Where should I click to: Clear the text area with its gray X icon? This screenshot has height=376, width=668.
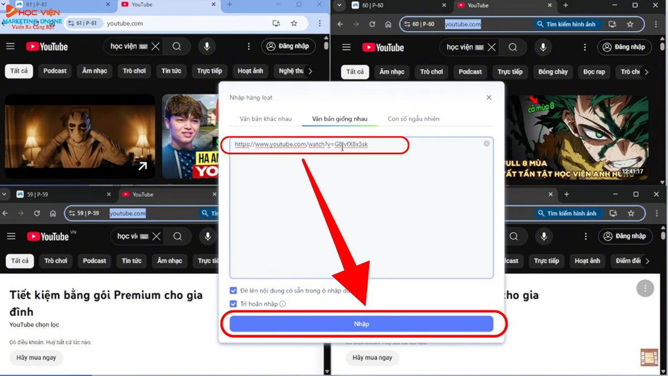point(487,144)
